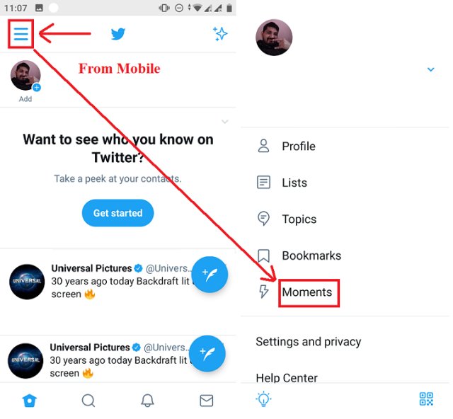Open the hamburger navigation menu
Screen dimensions: 453x419
click(21, 33)
